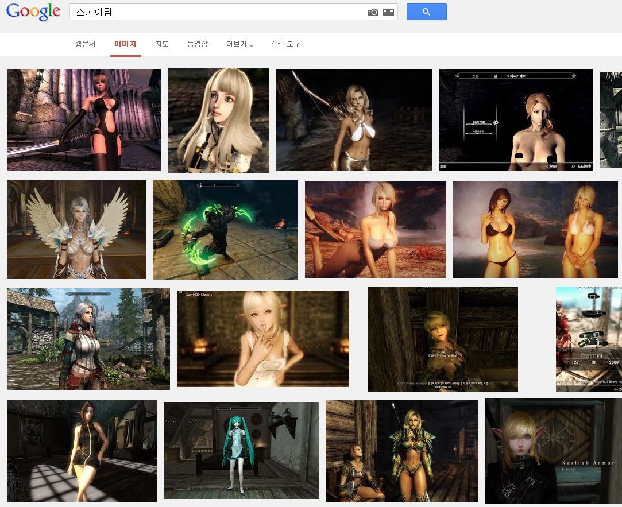
Task: Open thumbnail showing belt inventory items
Action: point(589,339)
